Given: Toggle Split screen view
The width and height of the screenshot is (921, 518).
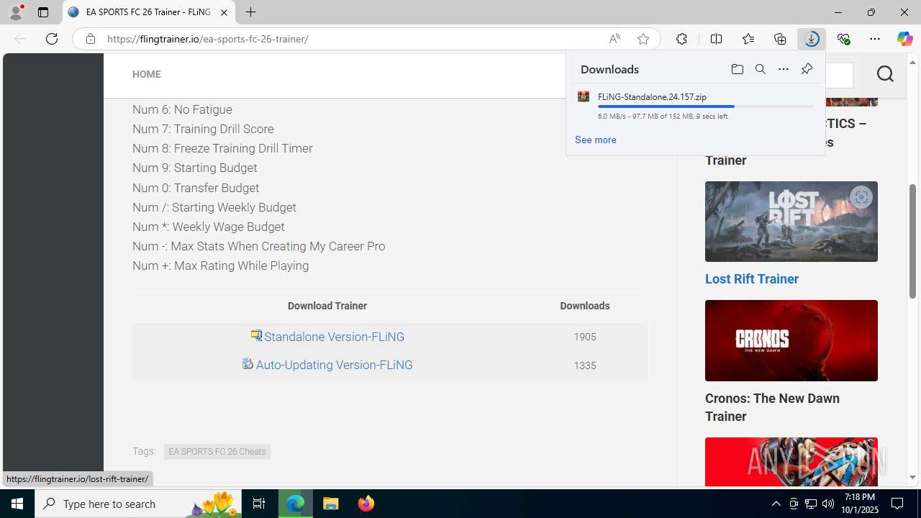Looking at the screenshot, I should click(x=716, y=39).
